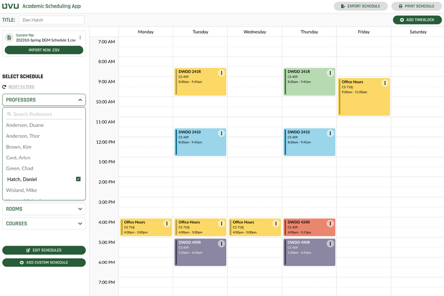Click the Thursday column header
Viewport: 444px width, 296px height.
tap(309, 32)
